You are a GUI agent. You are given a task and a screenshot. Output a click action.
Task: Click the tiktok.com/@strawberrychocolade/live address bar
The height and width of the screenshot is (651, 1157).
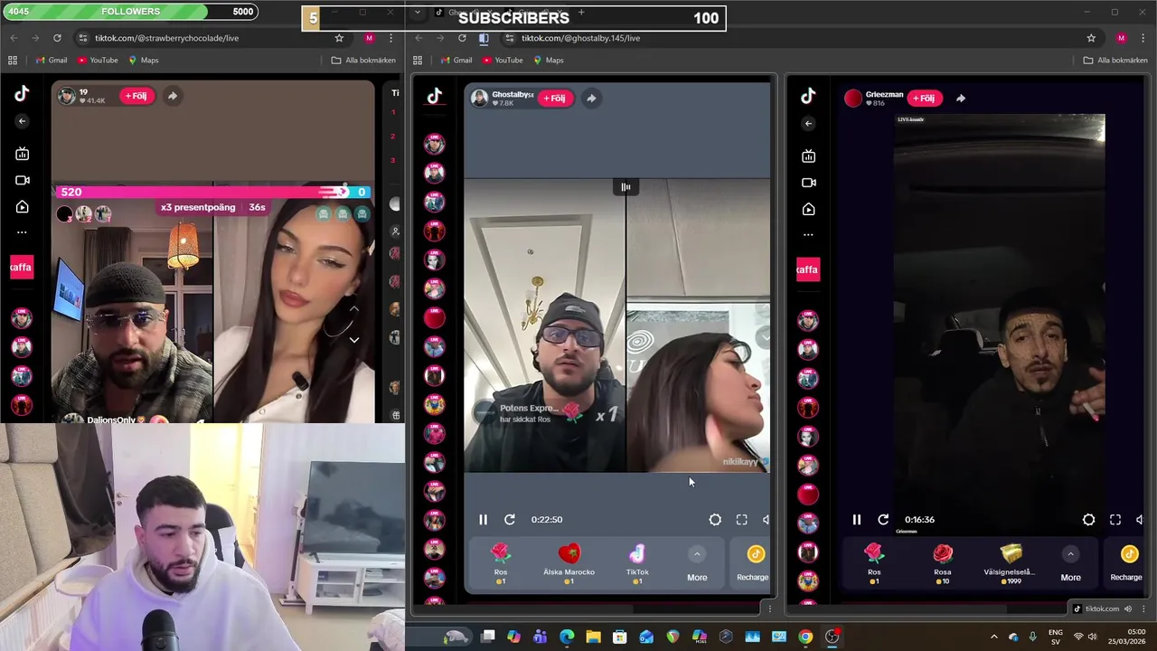pos(203,38)
